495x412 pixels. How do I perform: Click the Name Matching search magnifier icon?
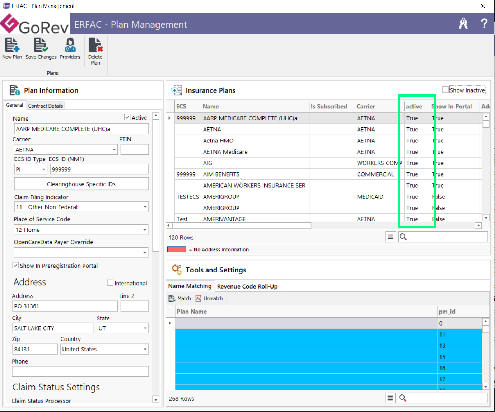pos(403,398)
